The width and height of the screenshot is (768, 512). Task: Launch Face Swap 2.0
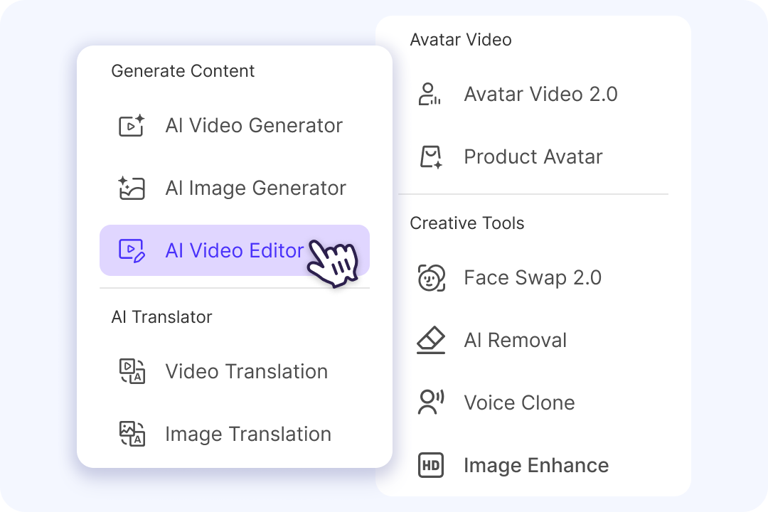tap(533, 277)
